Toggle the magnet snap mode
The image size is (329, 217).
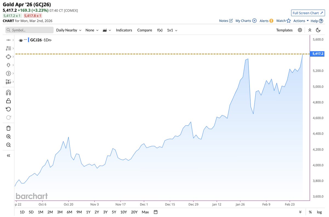click(x=8, y=92)
